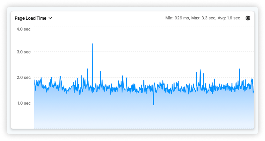265x141 pixels.
Task: Click the rightmost end of the chart line
Action: coord(254,86)
